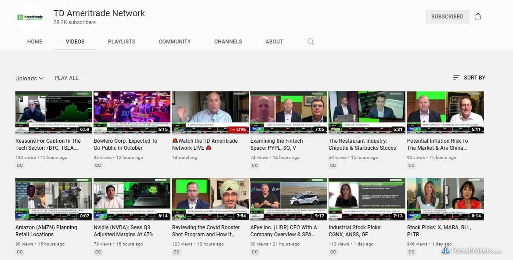Click '132 views • 12 hours ago' text
The image size is (513, 260).
[41, 157]
